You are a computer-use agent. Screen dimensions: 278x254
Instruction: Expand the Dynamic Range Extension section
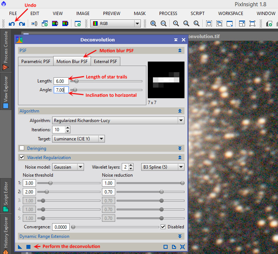180,236
